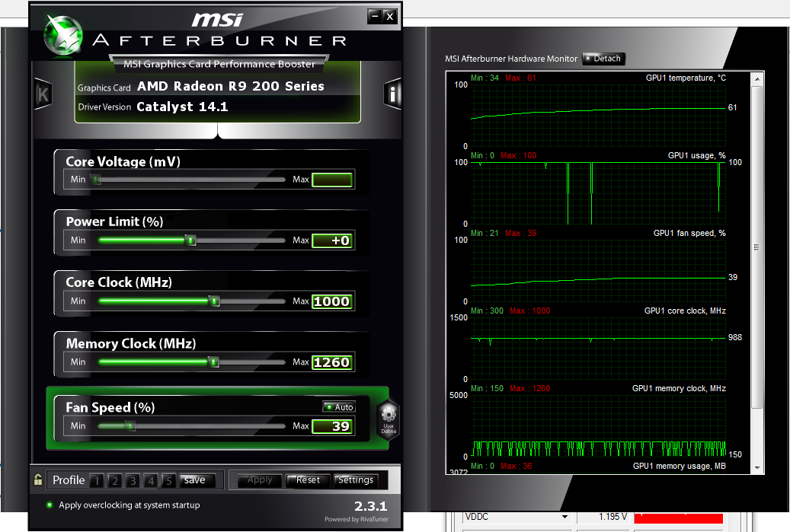This screenshot has height=532, width=790.
Task: Click the GPU1 memory clock graph
Action: (599, 425)
